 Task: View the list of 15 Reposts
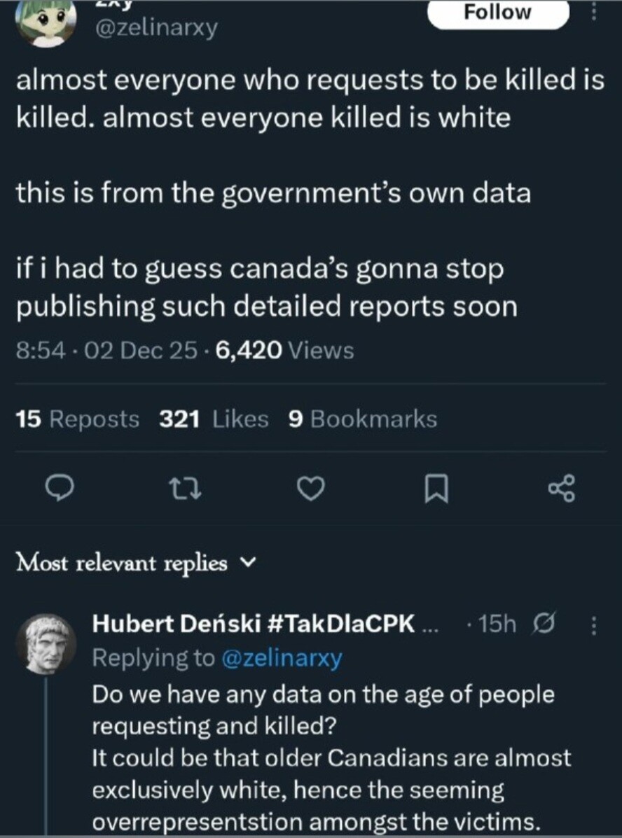pos(77,419)
